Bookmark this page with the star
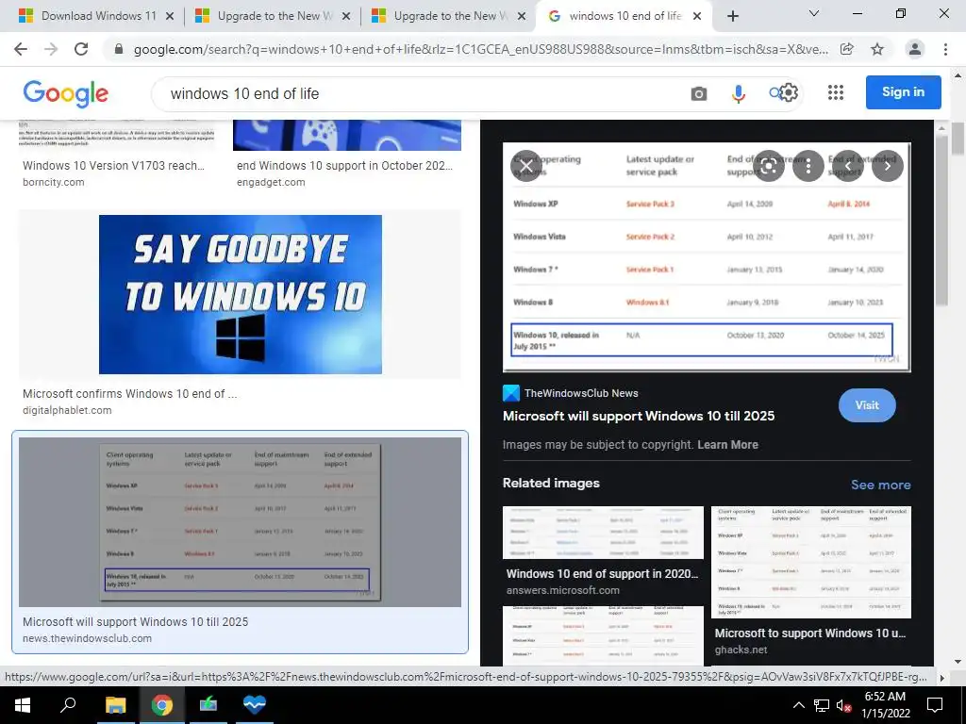The height and width of the screenshot is (724, 966). pos(877,49)
